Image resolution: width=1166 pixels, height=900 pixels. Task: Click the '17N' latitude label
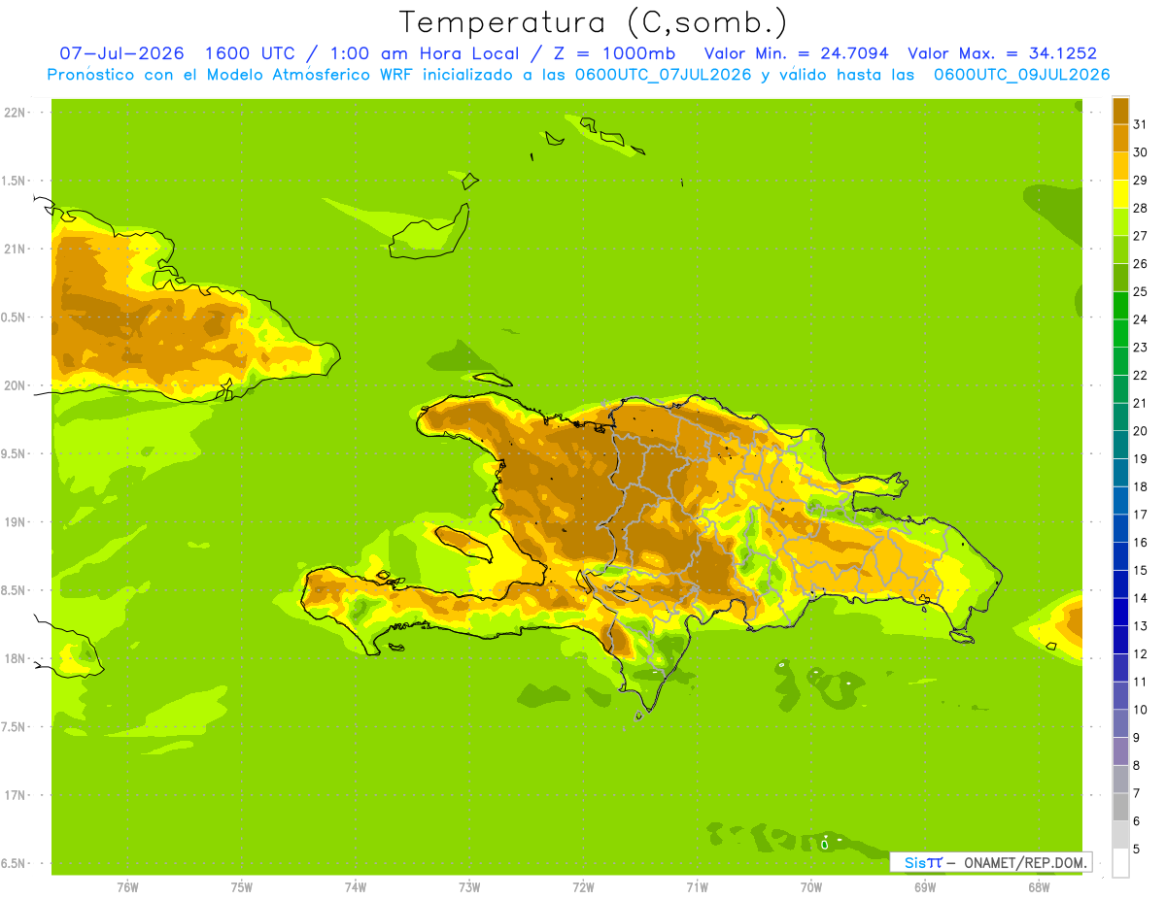click(14, 795)
